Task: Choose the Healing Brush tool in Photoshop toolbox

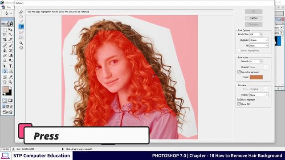Action: pos(5,45)
